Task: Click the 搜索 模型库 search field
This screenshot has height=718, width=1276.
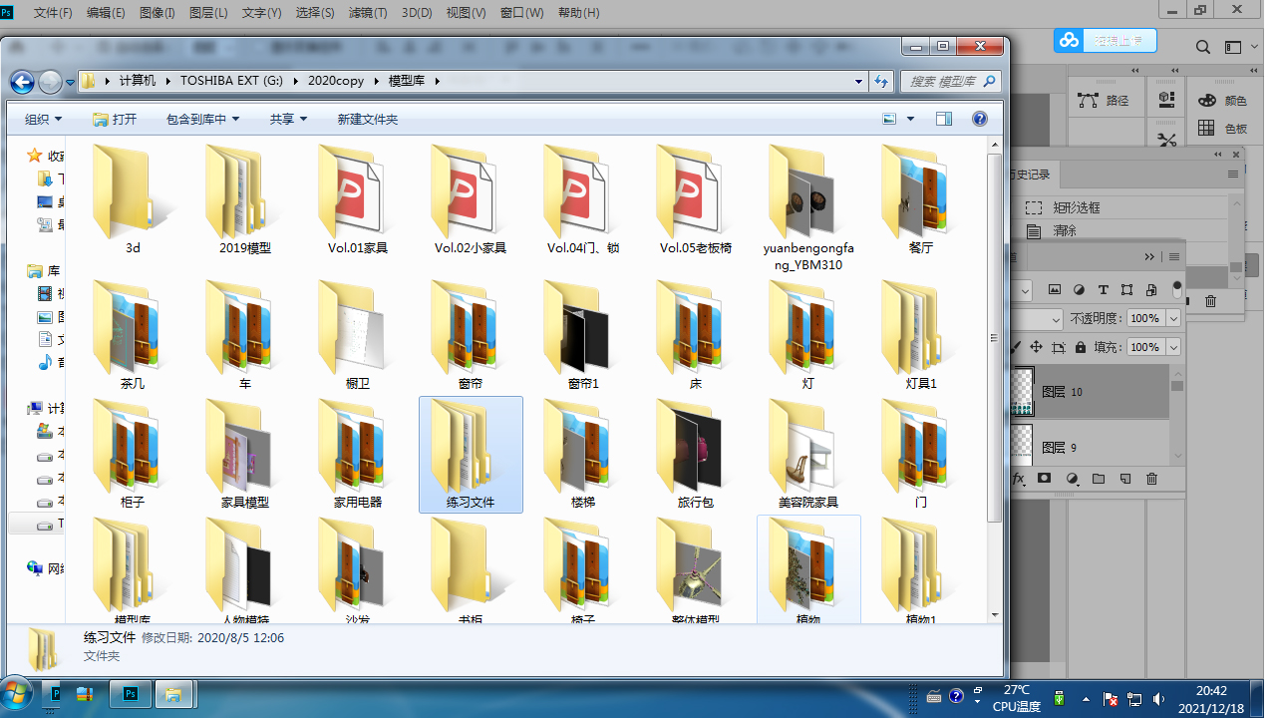Action: pyautogui.click(x=950, y=82)
